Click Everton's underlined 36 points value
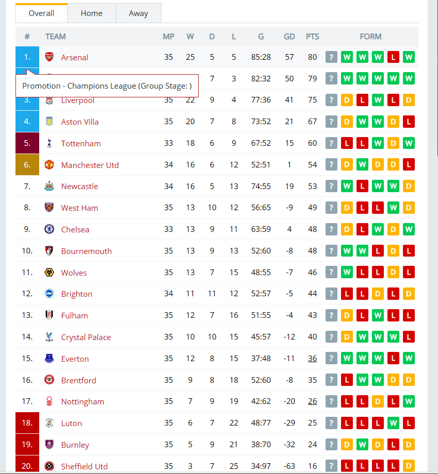Viewport: 438px width, 474px height. [313, 359]
